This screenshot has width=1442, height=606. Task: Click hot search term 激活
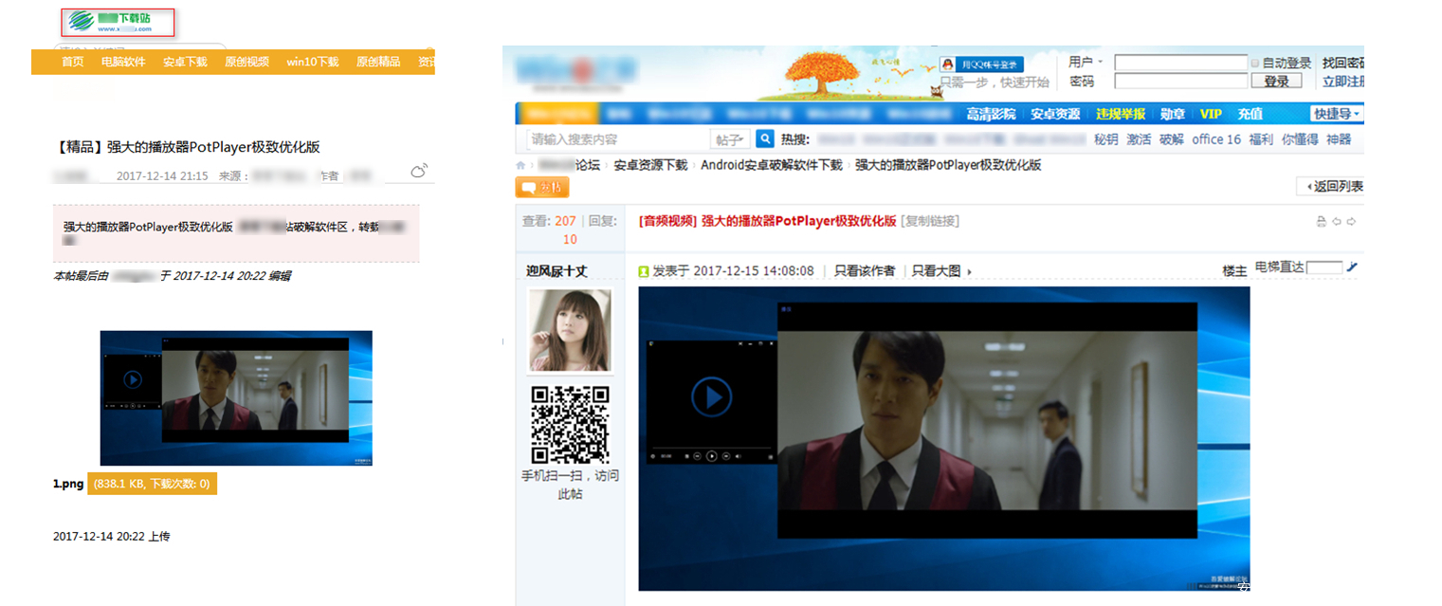1139,139
